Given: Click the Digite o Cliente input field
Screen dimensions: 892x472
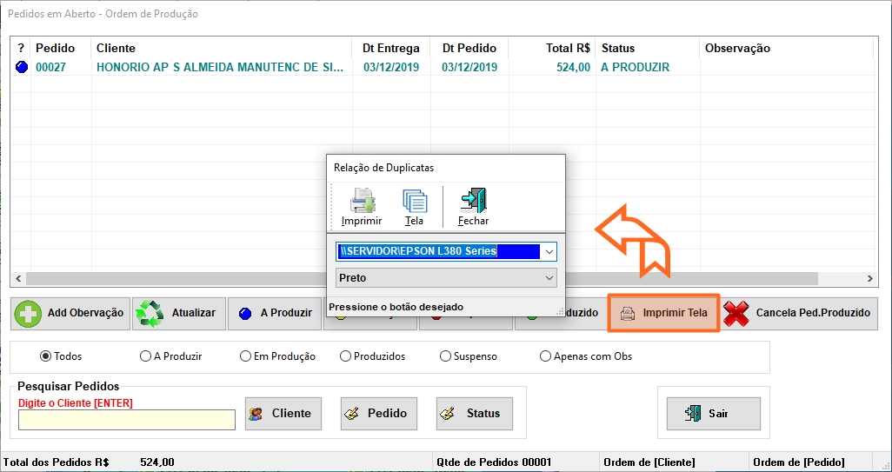Looking at the screenshot, I should (x=127, y=420).
